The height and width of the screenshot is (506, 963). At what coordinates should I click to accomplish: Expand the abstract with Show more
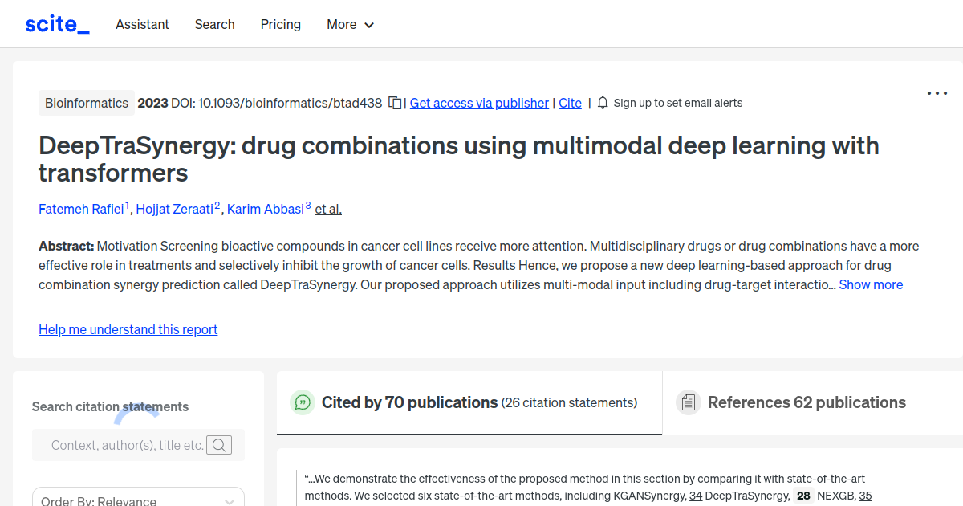tap(871, 284)
